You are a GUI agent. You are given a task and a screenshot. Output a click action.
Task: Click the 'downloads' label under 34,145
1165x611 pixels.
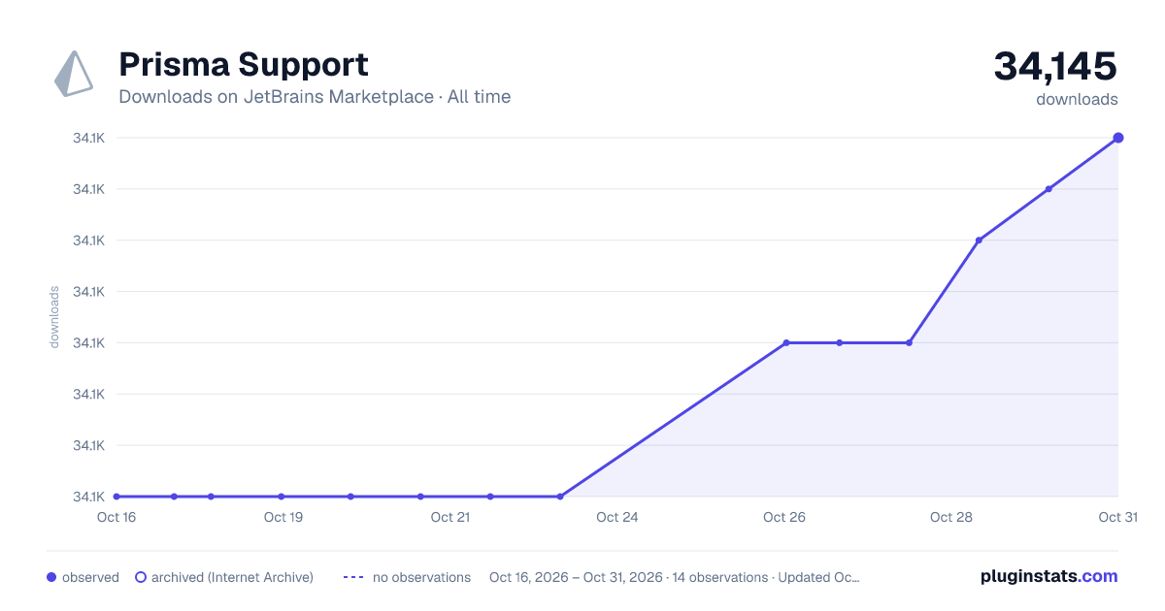pyautogui.click(x=1077, y=99)
